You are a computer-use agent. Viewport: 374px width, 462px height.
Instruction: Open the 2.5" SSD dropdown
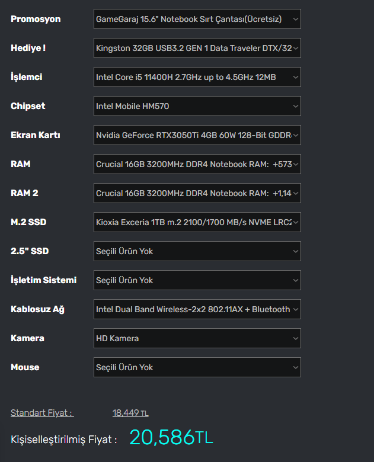pyautogui.click(x=197, y=251)
